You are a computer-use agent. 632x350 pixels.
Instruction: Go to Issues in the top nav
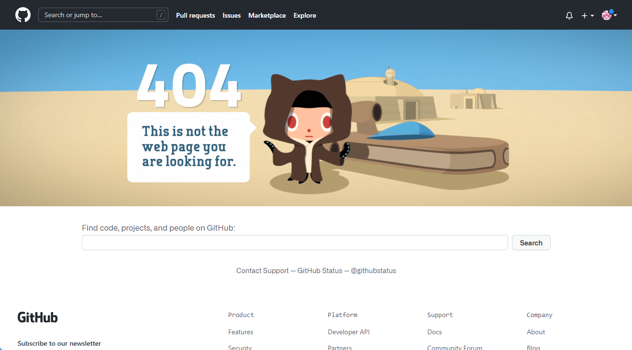tap(232, 15)
